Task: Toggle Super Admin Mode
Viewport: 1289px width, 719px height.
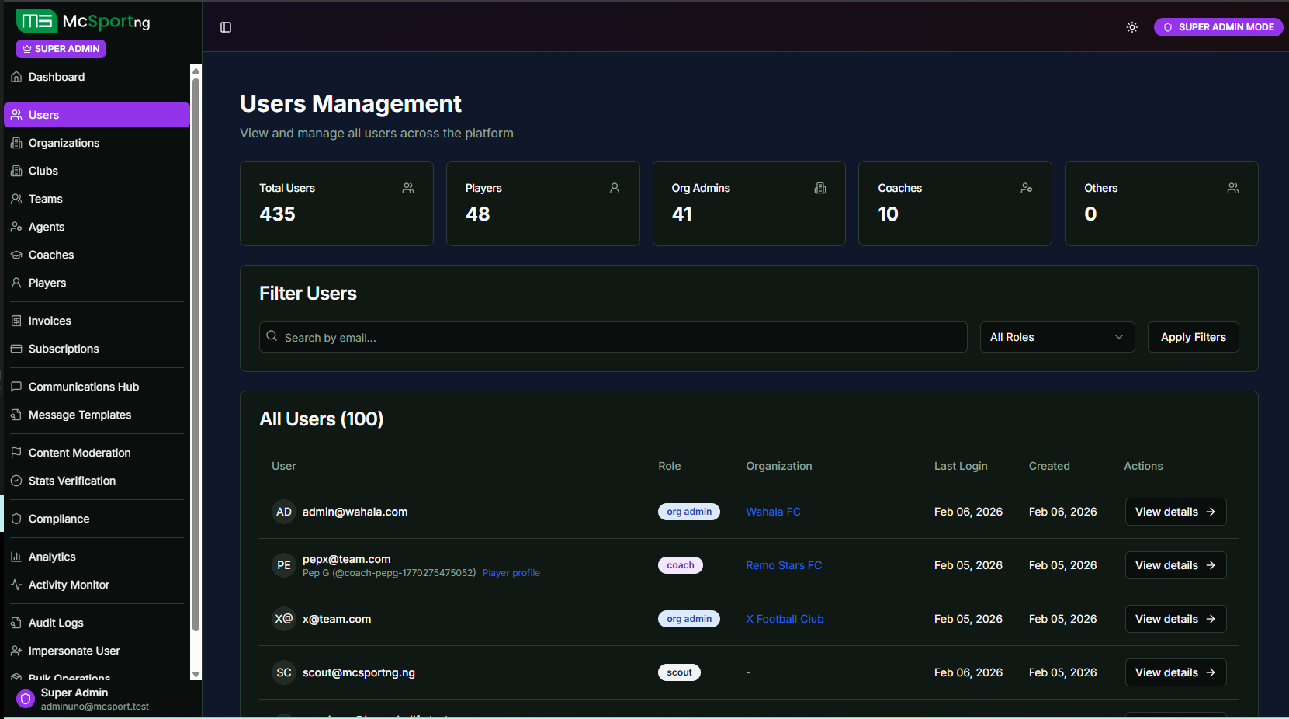Action: [x=1218, y=27]
